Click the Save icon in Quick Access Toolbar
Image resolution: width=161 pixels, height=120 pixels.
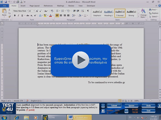(6, 2)
